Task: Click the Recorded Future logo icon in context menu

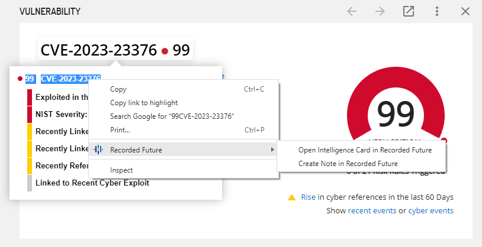Action: 99,150
